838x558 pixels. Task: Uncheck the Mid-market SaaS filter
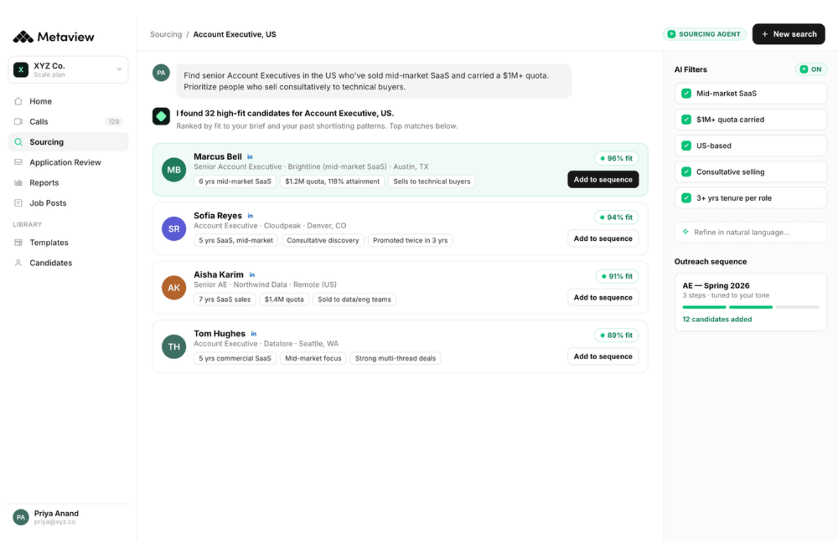coord(686,93)
